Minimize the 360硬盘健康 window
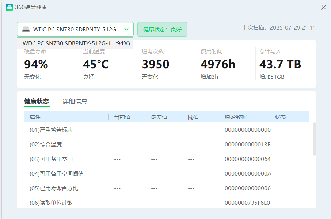Image resolution: width=331 pixels, height=219 pixels. pos(309,7)
